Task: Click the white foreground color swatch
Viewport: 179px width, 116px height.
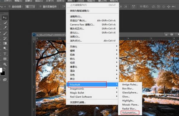Action: [x=1, y=70]
